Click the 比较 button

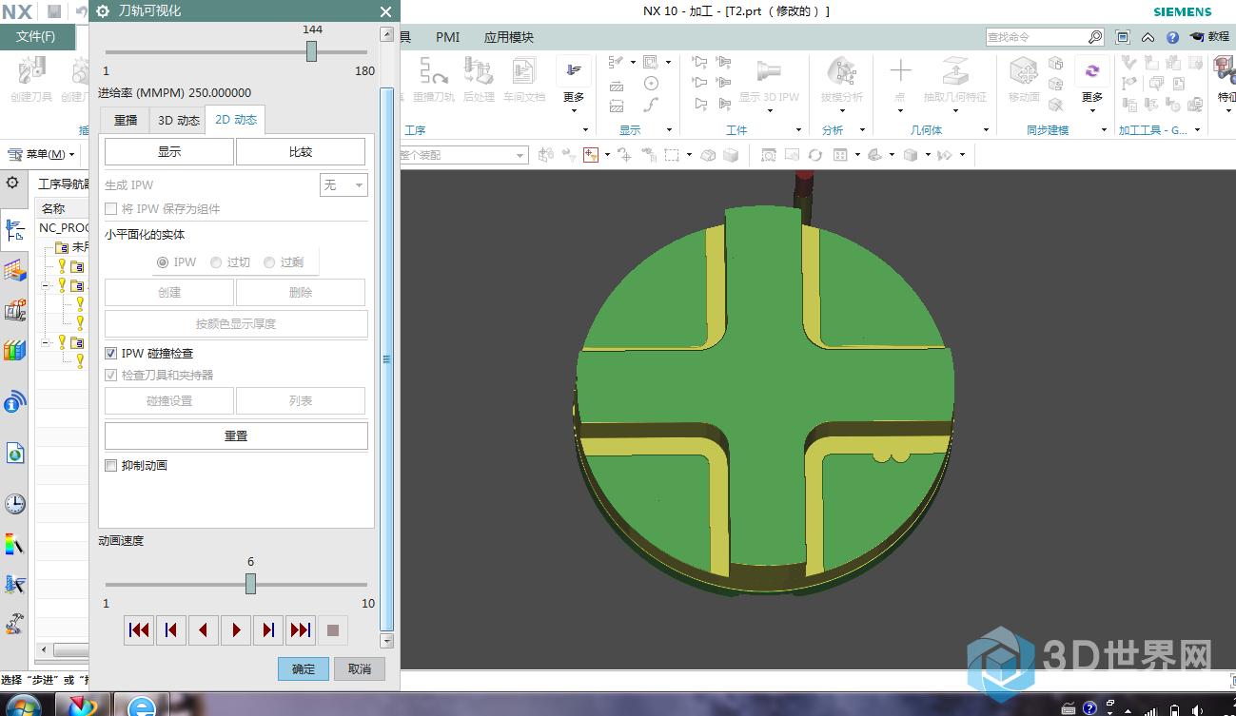click(301, 152)
